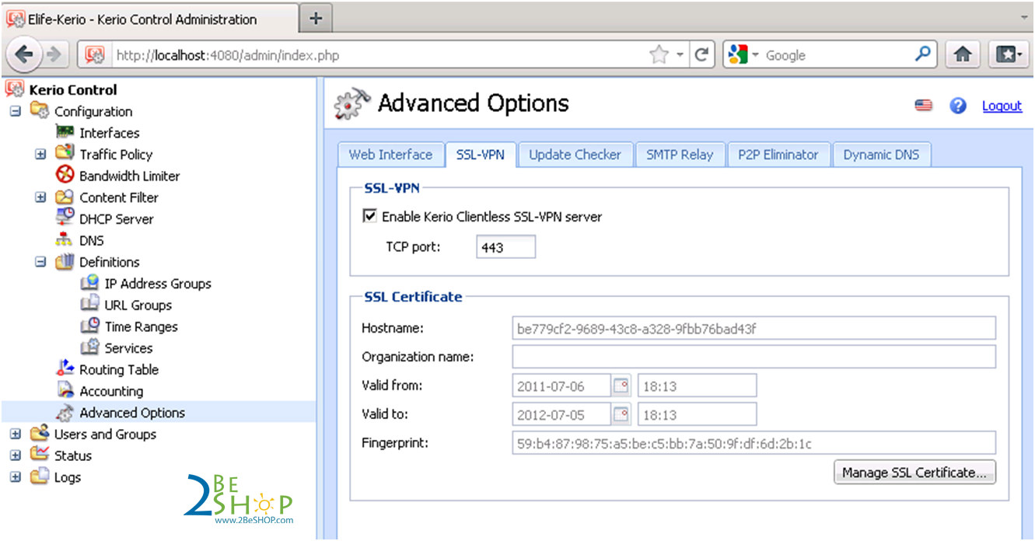Bookmark the page with the star icon

pyautogui.click(x=659, y=55)
